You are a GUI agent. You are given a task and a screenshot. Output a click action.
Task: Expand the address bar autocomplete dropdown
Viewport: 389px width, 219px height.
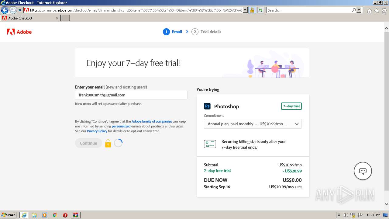245,10
